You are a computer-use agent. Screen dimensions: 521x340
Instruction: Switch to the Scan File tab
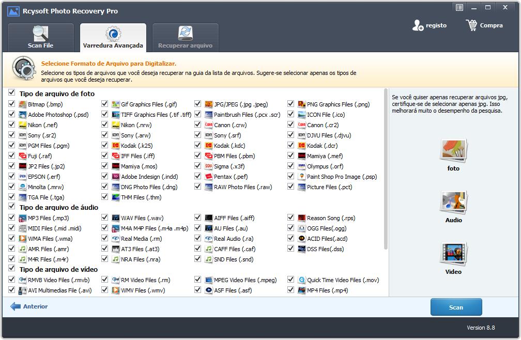40,38
